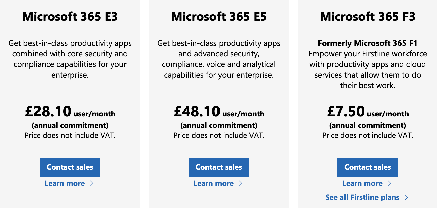The image size is (439, 208).
Task: Click the £28.10 price for E3
Action: 48,111
